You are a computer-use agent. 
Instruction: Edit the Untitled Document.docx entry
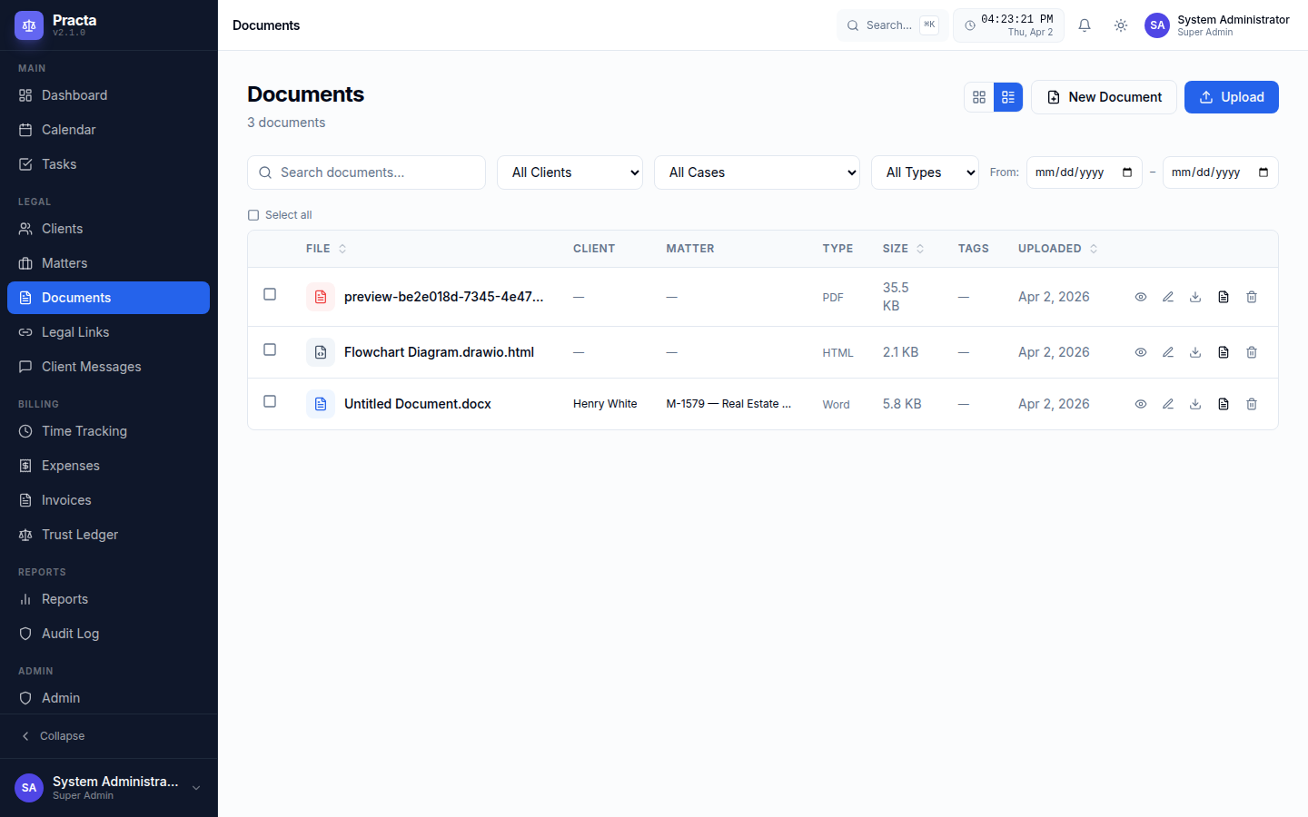click(x=1168, y=404)
